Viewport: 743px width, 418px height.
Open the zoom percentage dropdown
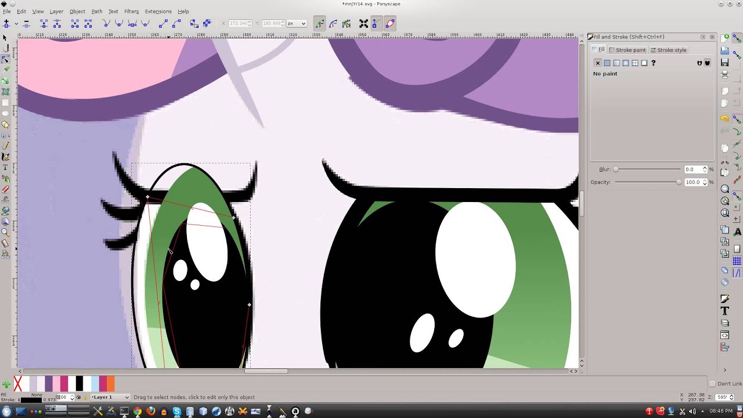724,397
